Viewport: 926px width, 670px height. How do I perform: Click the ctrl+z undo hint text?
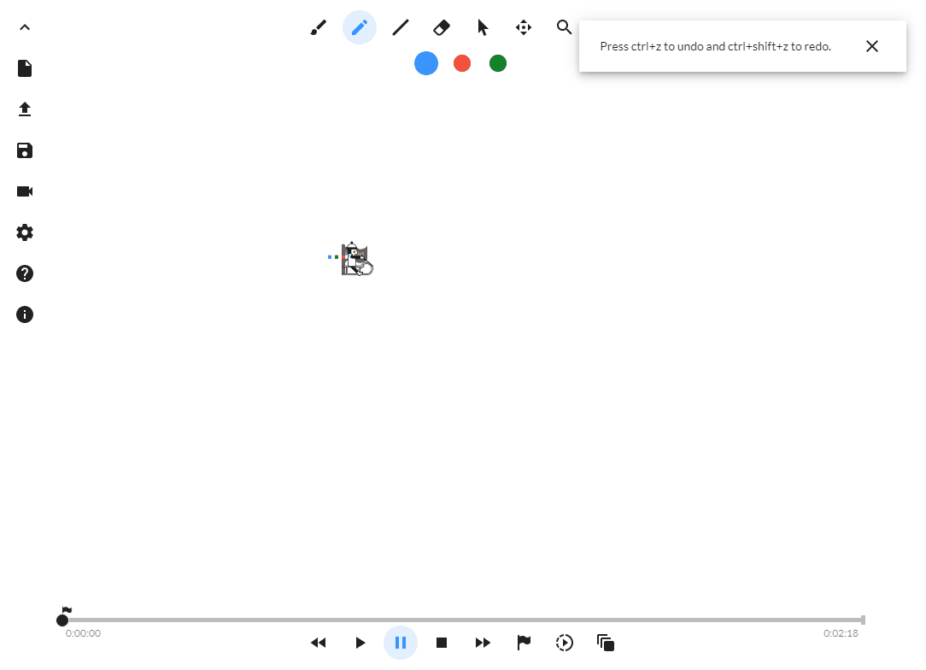716,47
